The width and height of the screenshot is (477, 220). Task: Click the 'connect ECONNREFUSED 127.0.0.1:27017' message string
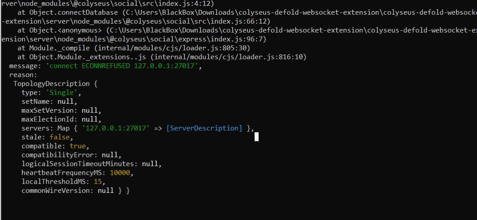[x=121, y=66]
